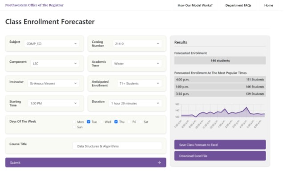Viewport: 287px width, 172px height.
Task: Enable the Wed checkbox
Action: click(x=101, y=122)
